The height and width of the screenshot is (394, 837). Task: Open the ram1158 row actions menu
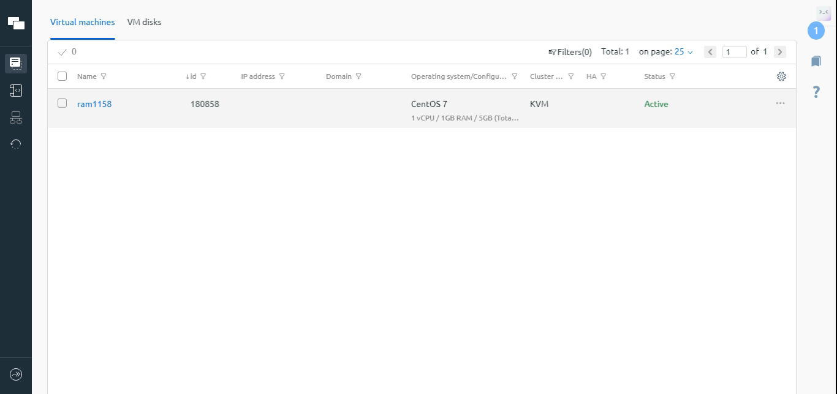coord(780,103)
